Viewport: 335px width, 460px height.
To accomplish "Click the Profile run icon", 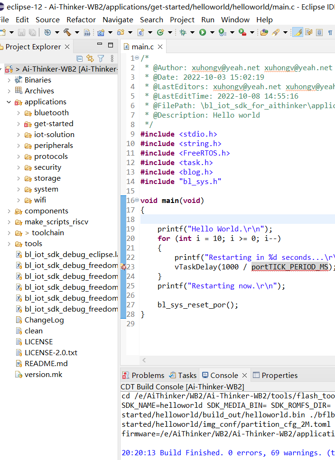I will 223,32.
